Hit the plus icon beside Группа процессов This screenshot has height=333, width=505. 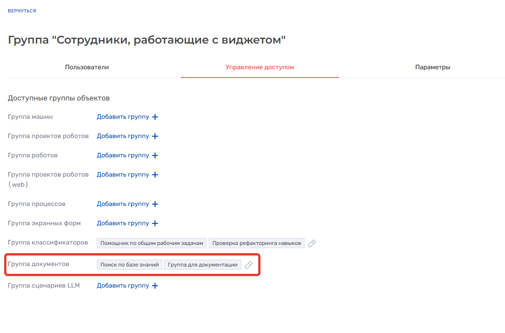(155, 204)
